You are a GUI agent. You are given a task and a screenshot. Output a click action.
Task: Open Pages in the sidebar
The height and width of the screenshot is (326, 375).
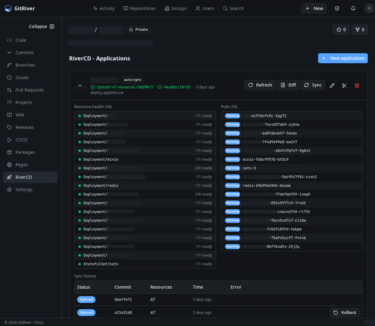coord(30,165)
